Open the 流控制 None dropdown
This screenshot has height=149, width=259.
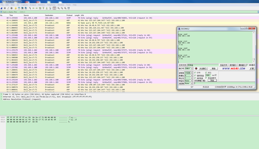point(192,83)
